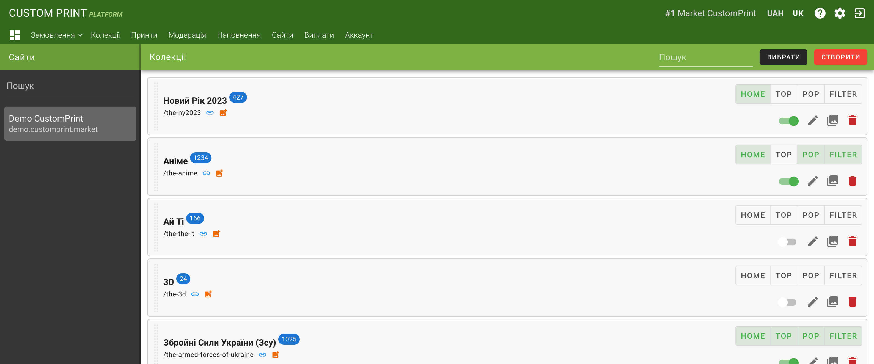This screenshot has width=874, height=364.
Task: Toggle HOME for Новий Рік 2023
Action: coord(753,94)
